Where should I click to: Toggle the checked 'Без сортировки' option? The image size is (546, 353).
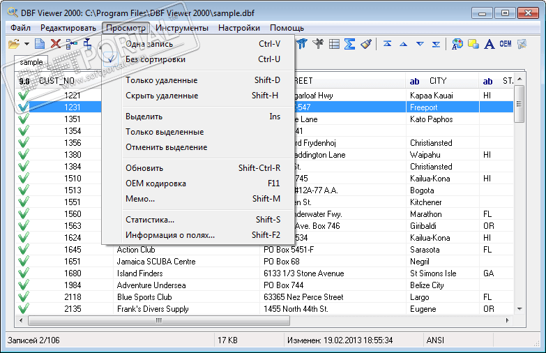[155, 59]
